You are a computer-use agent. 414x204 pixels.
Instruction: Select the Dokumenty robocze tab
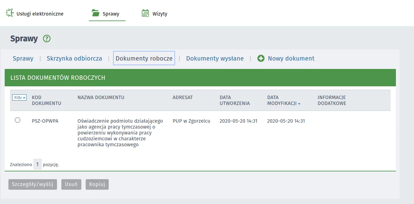coord(144,58)
